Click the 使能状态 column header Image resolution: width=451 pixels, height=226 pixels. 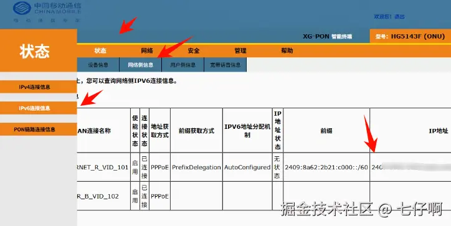[135, 131]
